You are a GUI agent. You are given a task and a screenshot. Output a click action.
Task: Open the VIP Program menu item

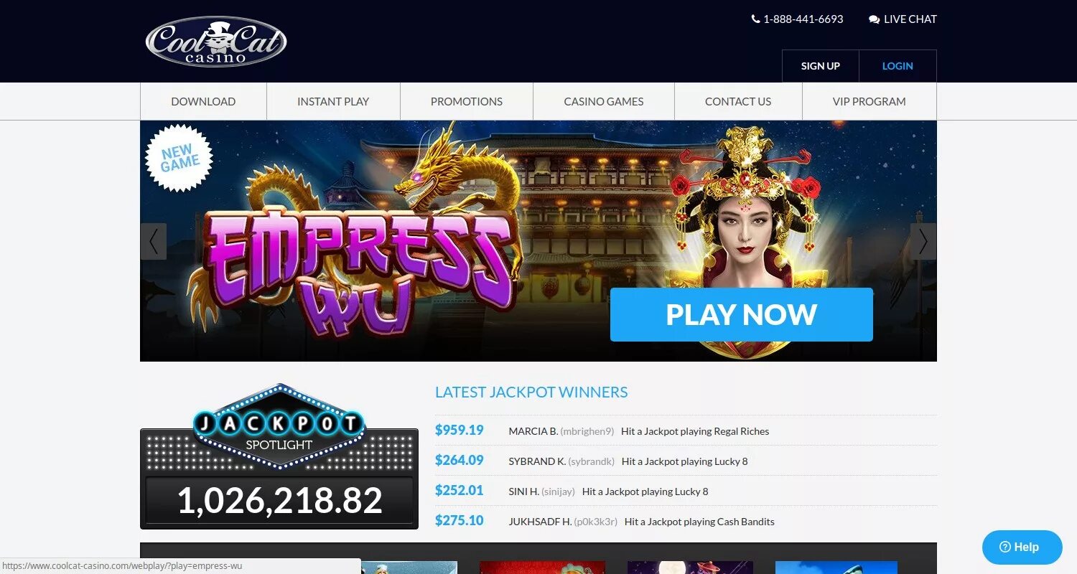(x=869, y=101)
